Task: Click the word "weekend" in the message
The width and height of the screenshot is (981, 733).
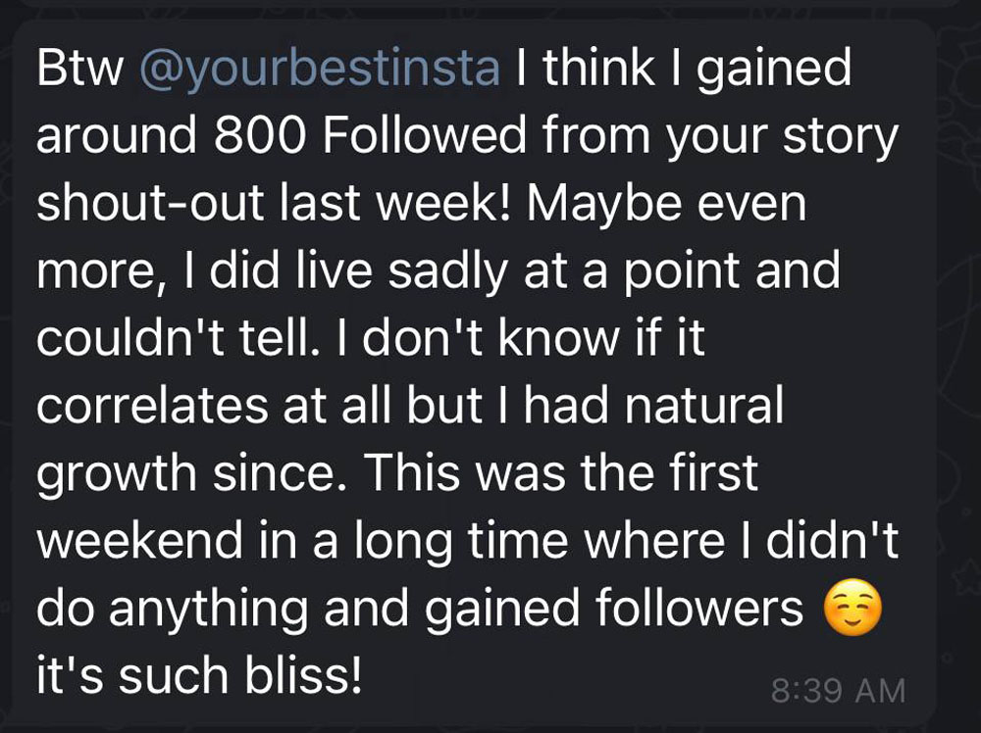Action: tap(139, 541)
